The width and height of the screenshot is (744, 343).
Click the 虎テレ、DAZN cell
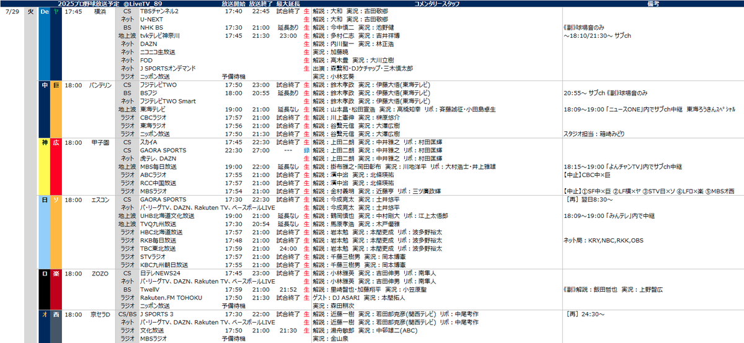pyautogui.click(x=157, y=158)
